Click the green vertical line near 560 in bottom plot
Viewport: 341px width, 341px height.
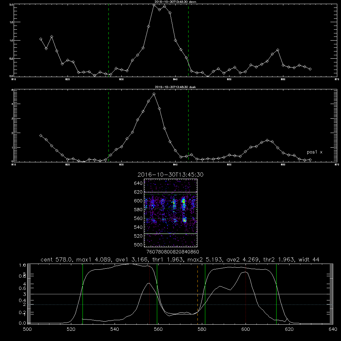click(157, 294)
